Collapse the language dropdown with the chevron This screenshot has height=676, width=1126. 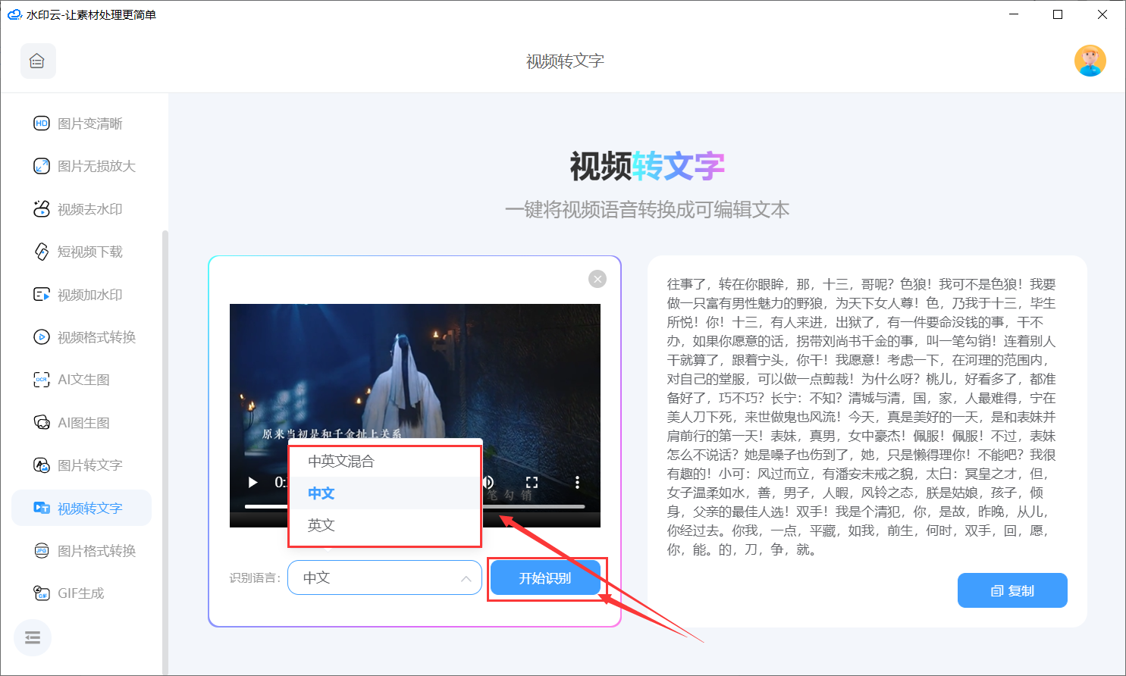click(x=466, y=579)
